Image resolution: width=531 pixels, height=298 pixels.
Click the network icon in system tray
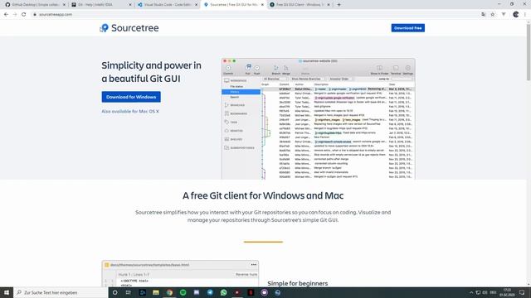478,292
